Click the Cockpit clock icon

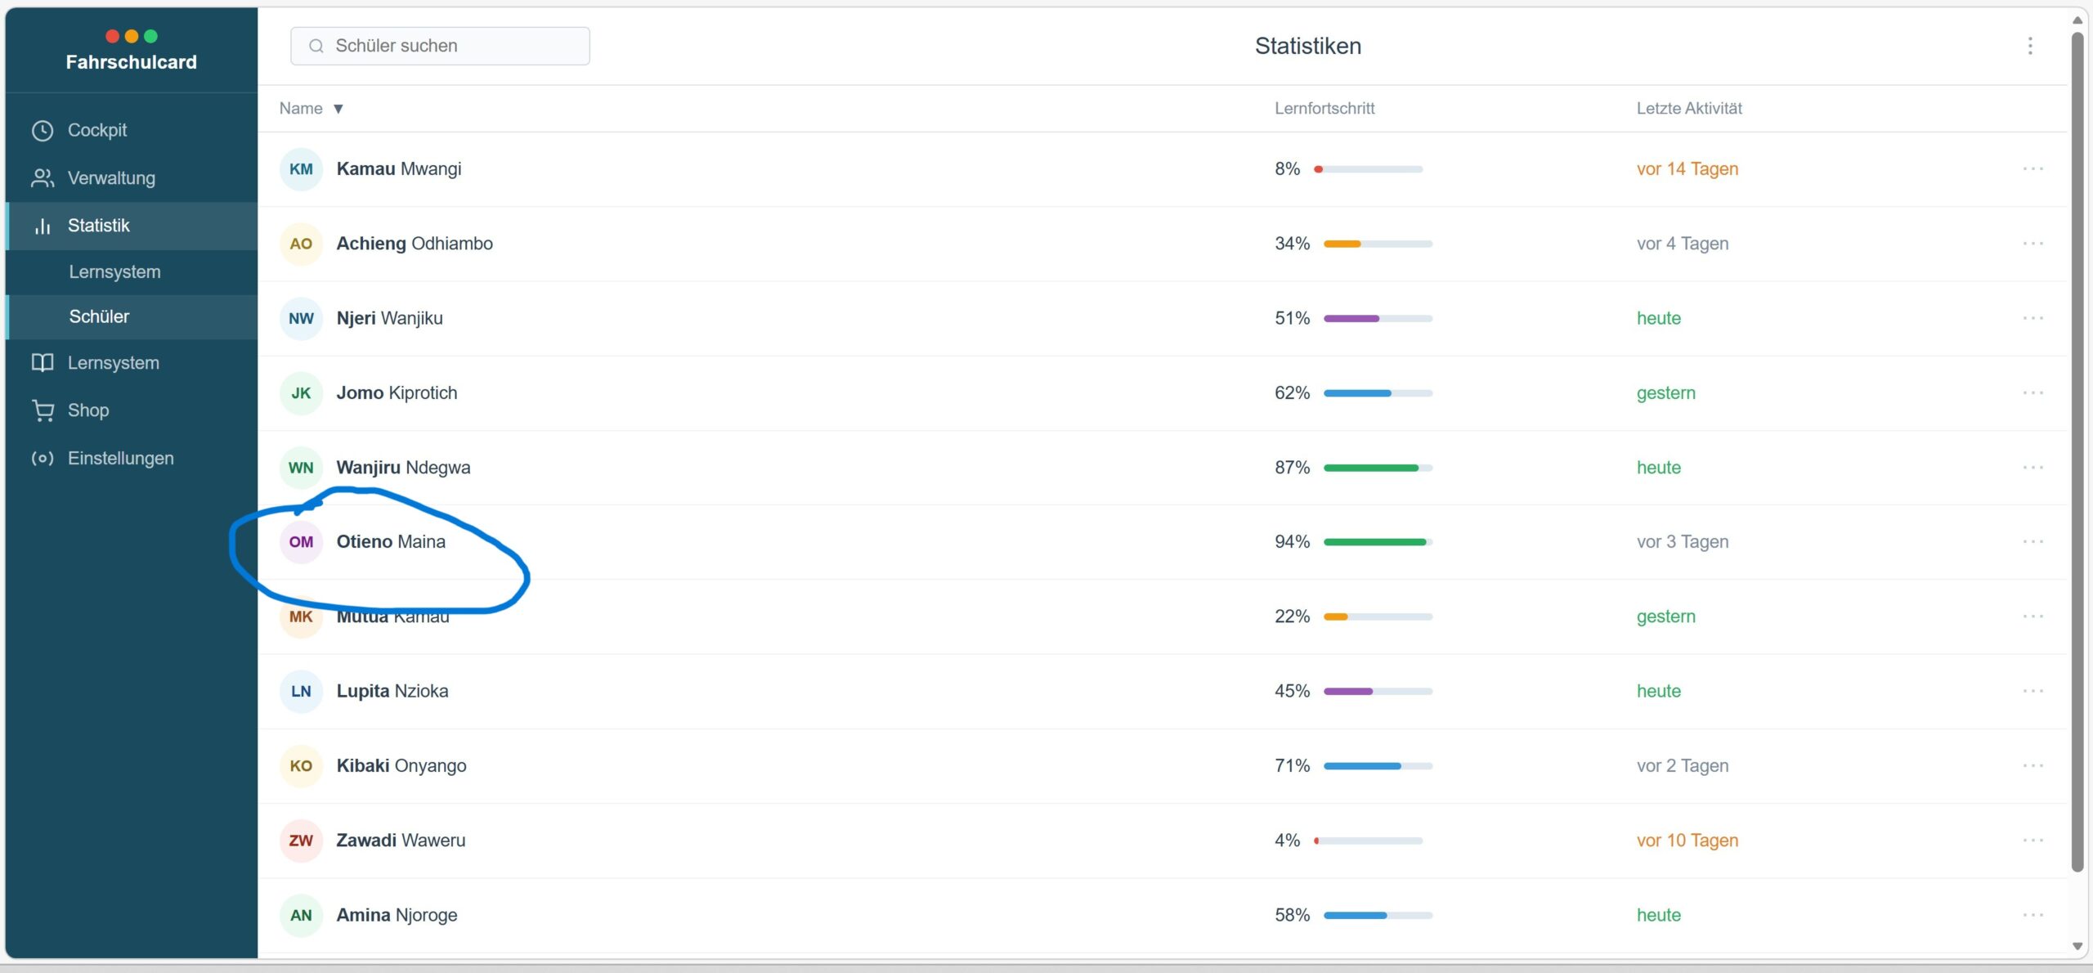43,131
